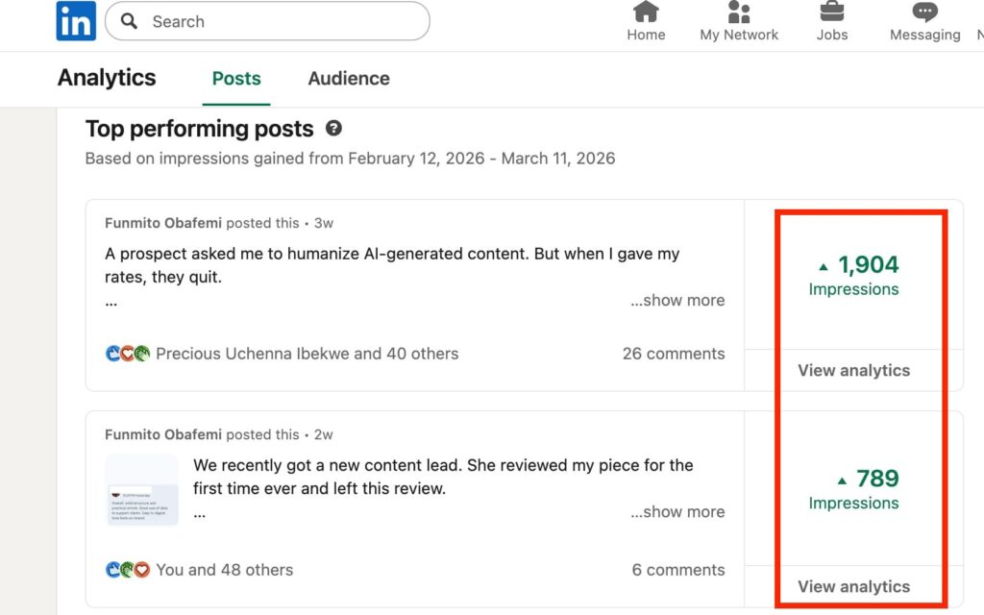Open View analytics for the 789 impressions post

pos(853,586)
